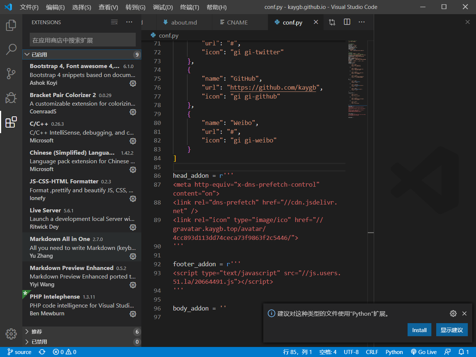Click the Extensions view icon
The height and width of the screenshot is (357, 476).
11,122
